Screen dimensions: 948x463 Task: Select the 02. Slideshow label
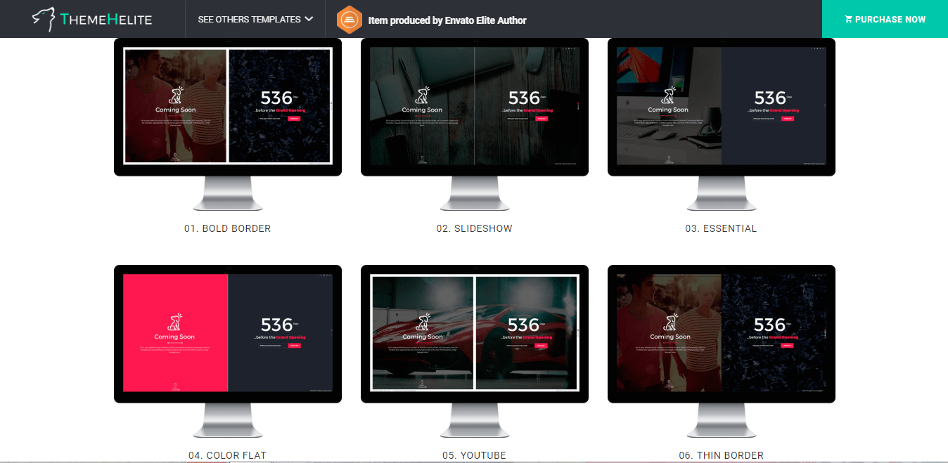[x=474, y=228]
